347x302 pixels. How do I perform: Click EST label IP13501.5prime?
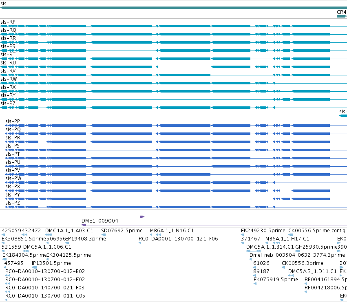click(x=51, y=263)
